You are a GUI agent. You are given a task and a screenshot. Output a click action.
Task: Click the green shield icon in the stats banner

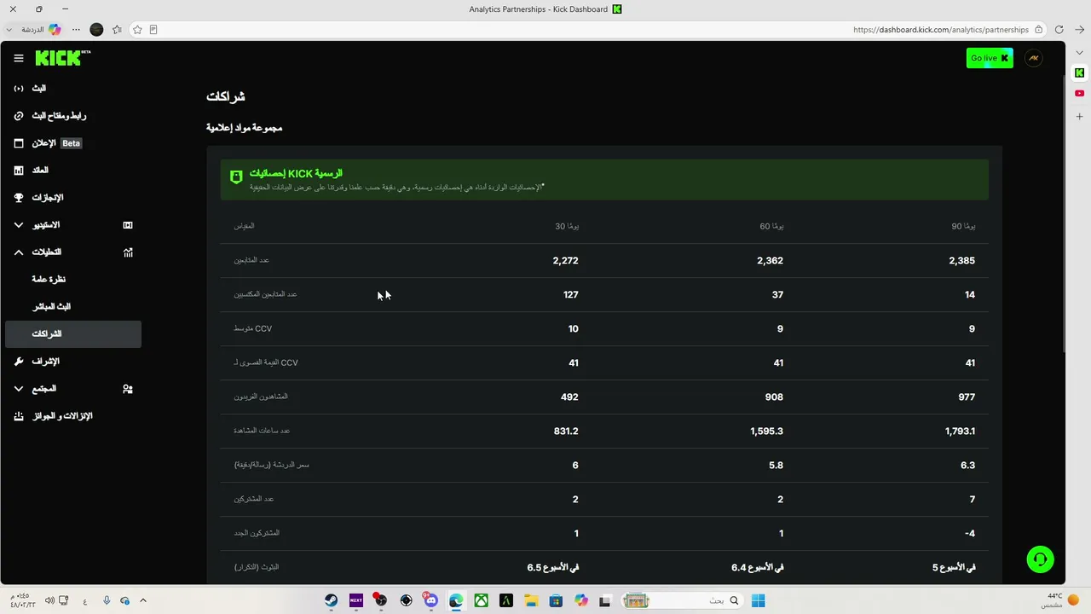(x=236, y=177)
